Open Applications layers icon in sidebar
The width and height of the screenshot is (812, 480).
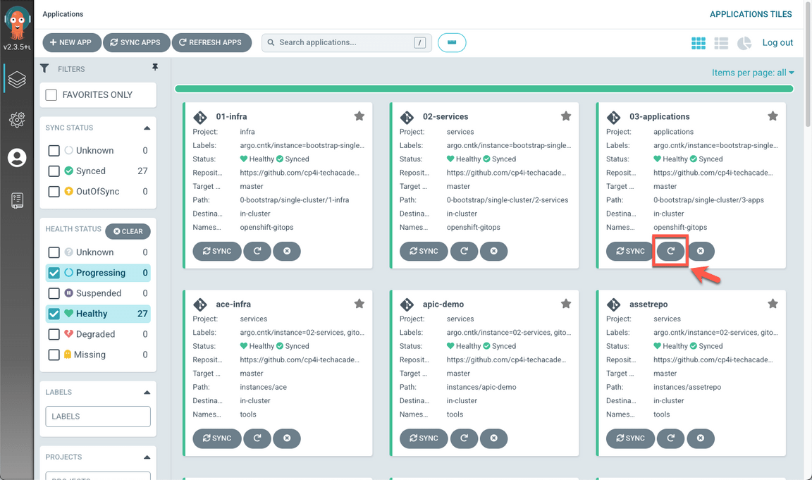(17, 80)
